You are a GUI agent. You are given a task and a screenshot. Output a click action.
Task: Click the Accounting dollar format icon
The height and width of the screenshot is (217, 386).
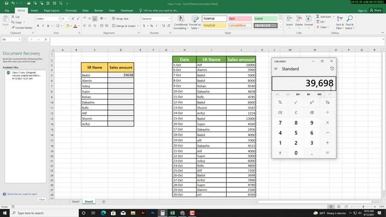pos(144,26)
